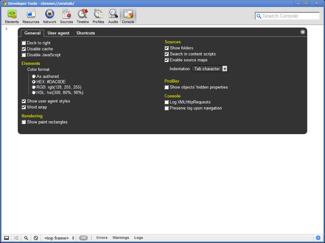Choose RGB color format
The height and width of the screenshot is (243, 325).
[x=34, y=87]
